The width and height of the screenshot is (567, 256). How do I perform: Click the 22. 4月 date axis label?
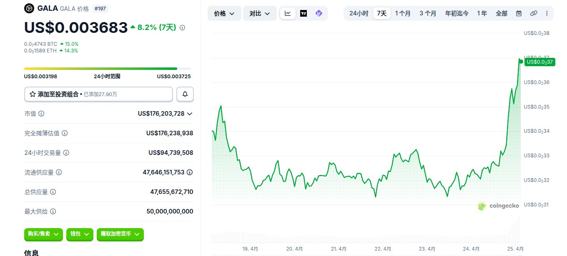[383, 249]
